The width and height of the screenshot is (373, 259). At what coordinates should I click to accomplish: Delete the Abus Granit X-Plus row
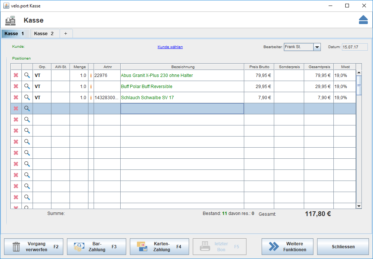(x=16, y=75)
